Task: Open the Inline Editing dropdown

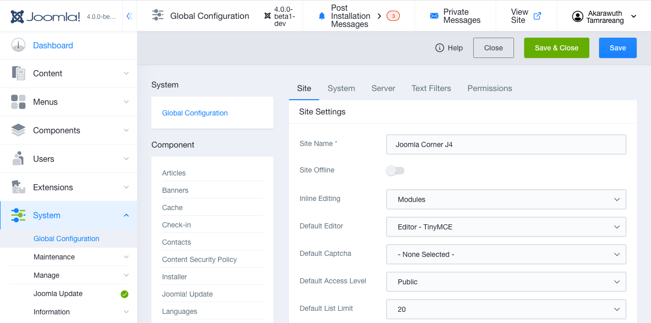Action: tap(506, 199)
